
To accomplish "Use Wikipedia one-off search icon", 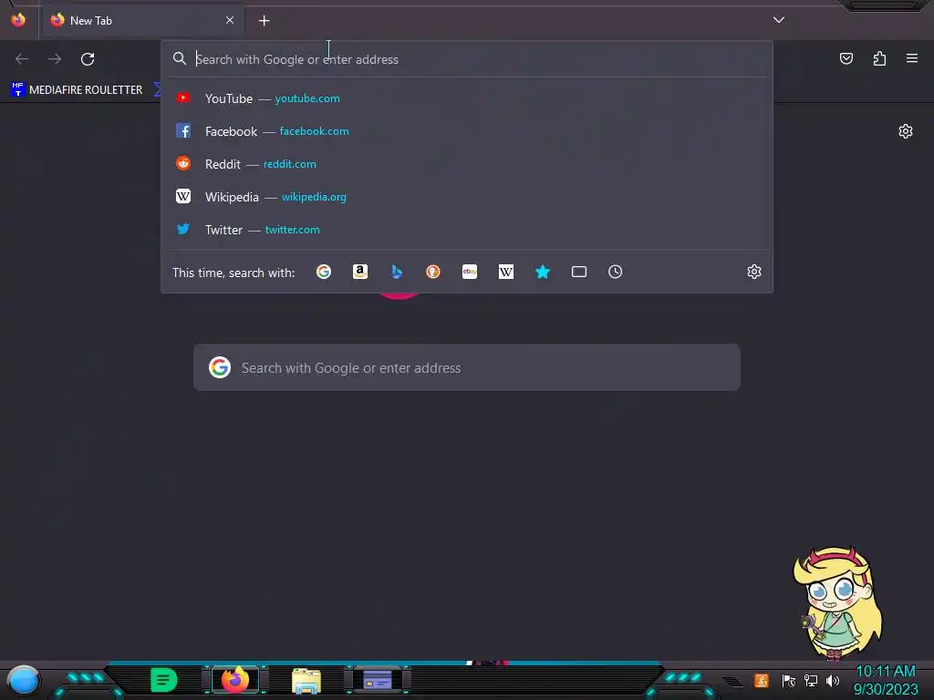I will point(505,272).
